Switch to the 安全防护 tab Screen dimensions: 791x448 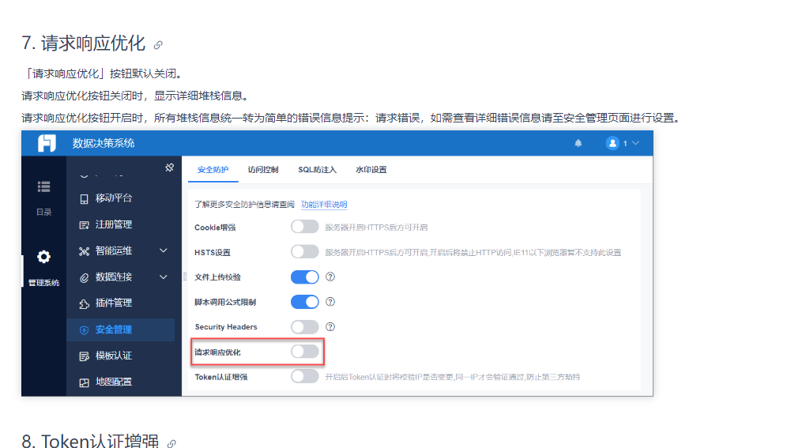pos(213,170)
